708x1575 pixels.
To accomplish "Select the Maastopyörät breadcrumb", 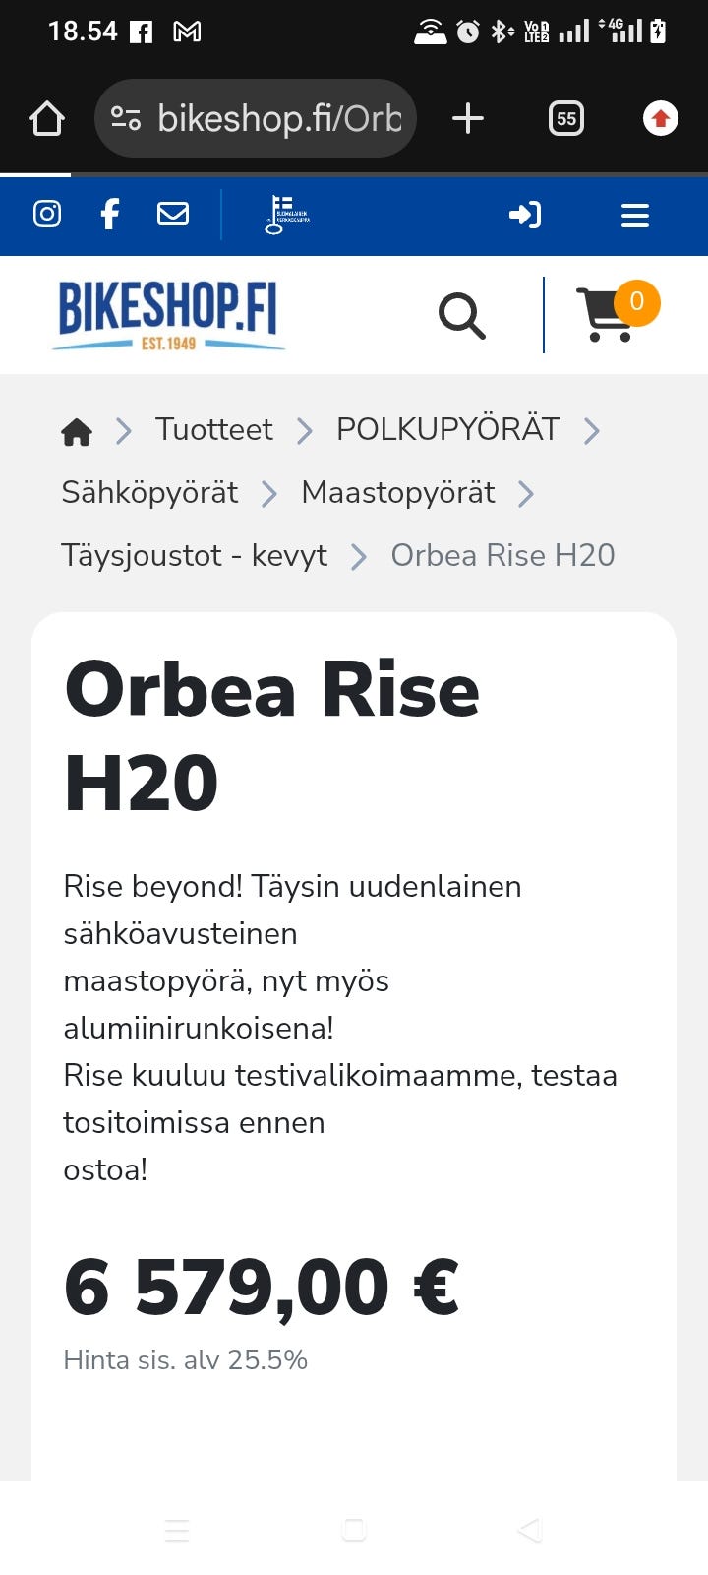I will tap(397, 492).
